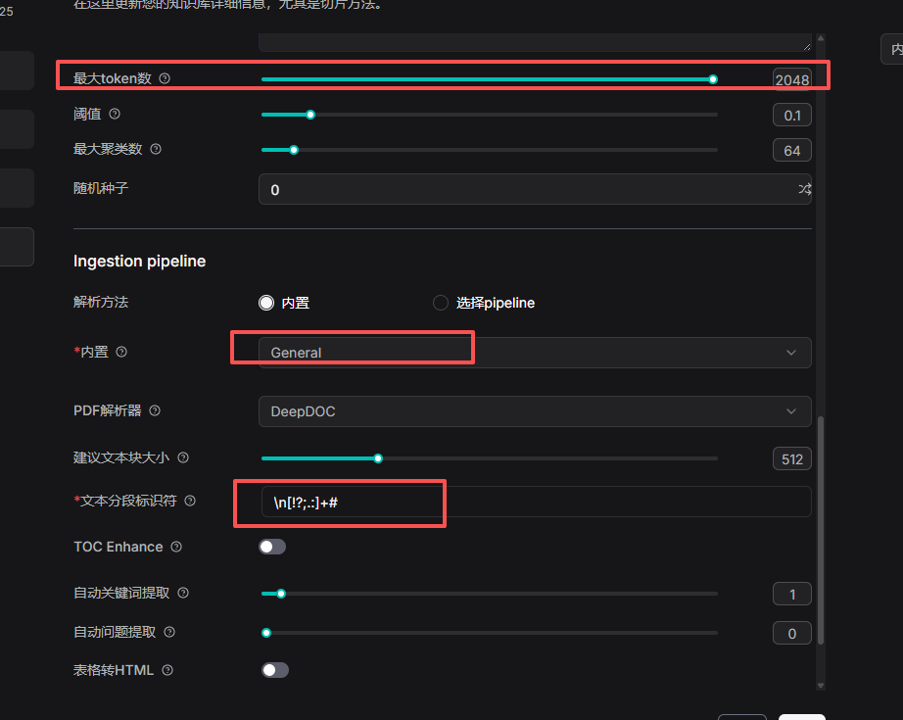This screenshot has width=903, height=720.
Task: Toggle the 表格转HTML switch
Action: [x=275, y=670]
